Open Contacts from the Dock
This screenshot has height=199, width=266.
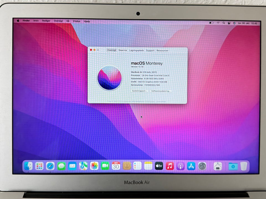tap(127, 166)
